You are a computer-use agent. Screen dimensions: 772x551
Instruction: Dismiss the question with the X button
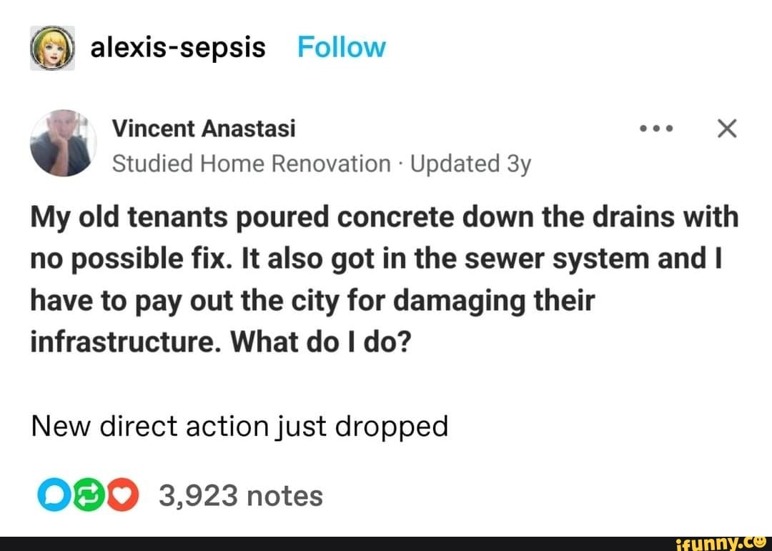tap(727, 127)
